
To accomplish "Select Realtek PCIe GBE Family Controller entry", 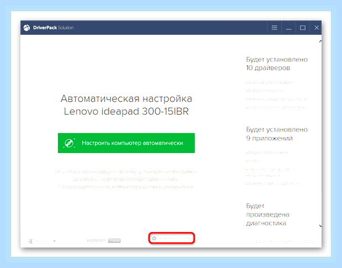I will 277,99.
